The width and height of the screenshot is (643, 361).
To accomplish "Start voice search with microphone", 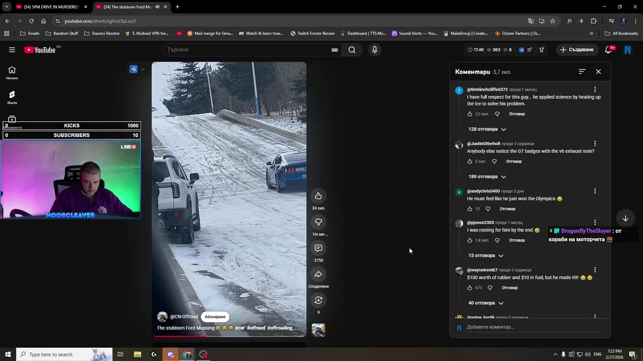I will [374, 50].
